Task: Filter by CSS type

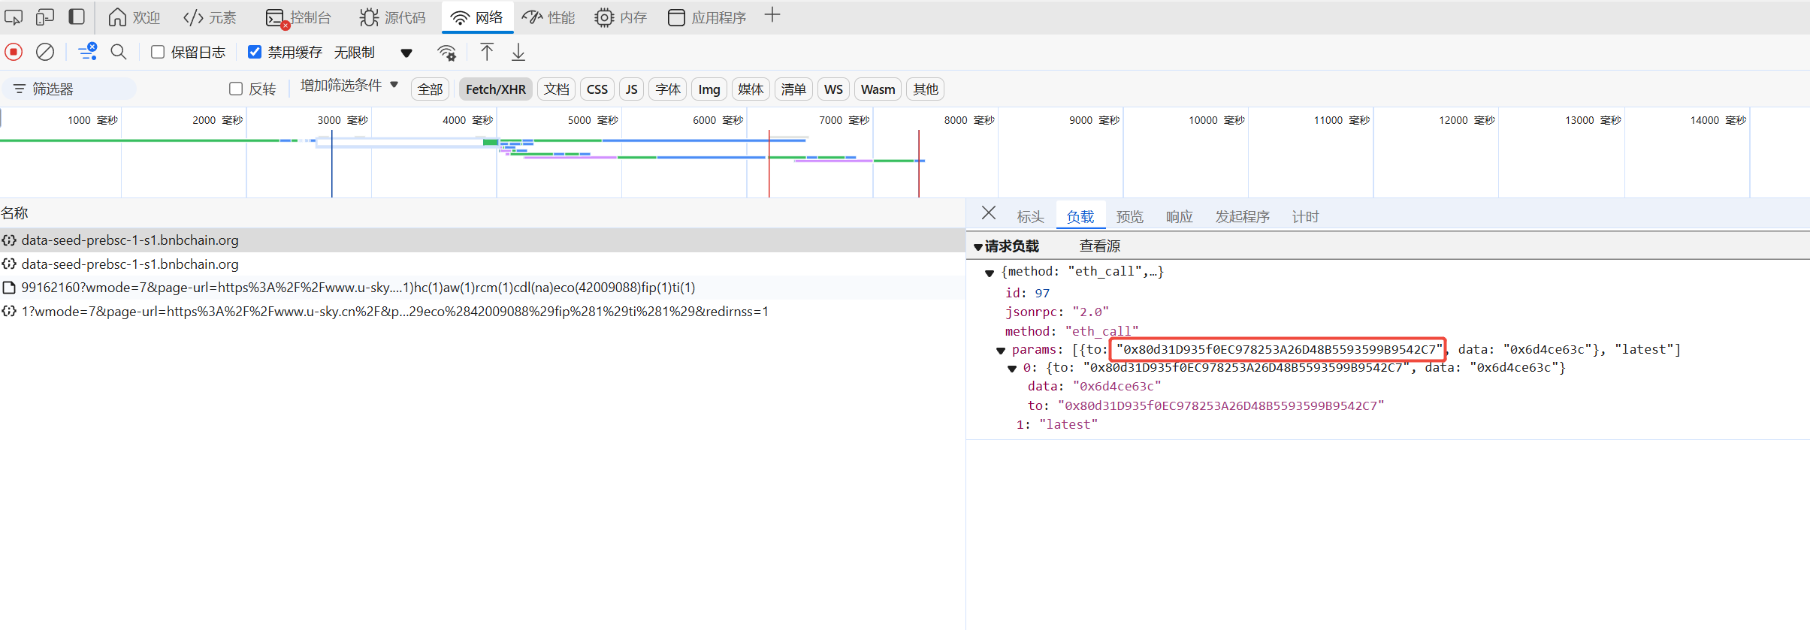Action: pyautogui.click(x=597, y=89)
